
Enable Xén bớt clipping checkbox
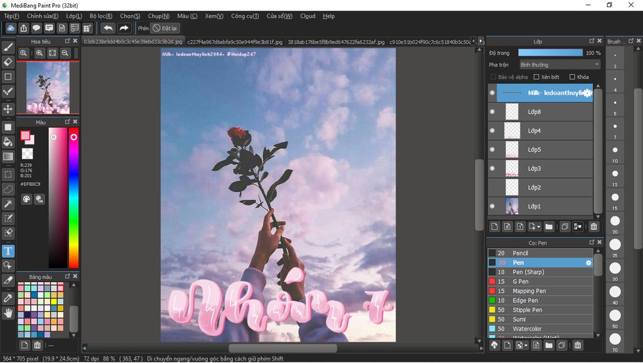[536, 77]
